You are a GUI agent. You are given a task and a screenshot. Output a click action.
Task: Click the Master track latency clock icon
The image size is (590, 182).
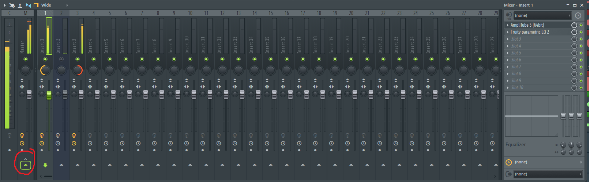22,144
